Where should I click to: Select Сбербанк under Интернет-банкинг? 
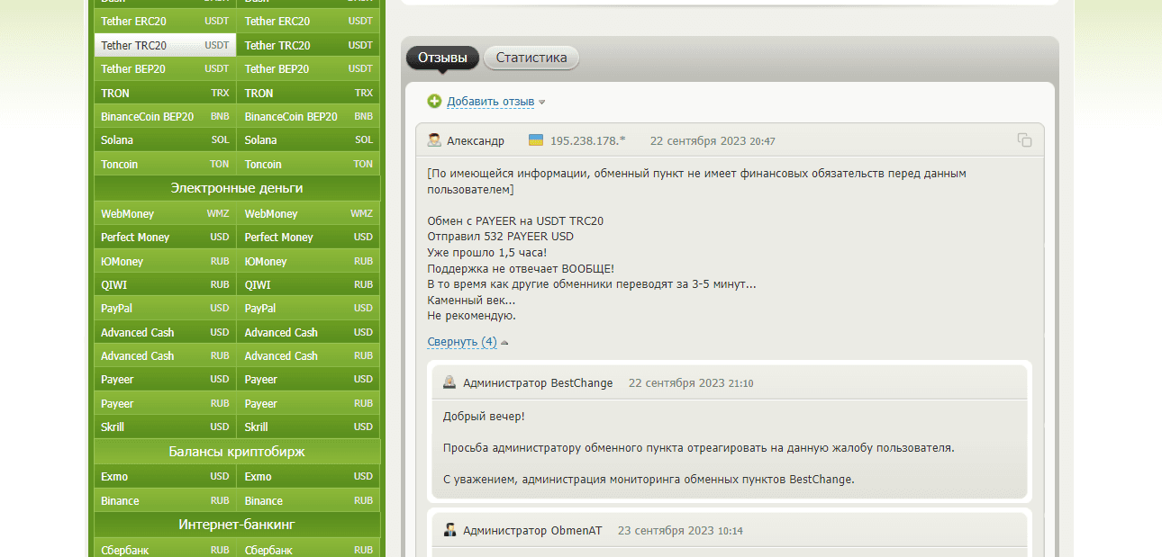(164, 549)
